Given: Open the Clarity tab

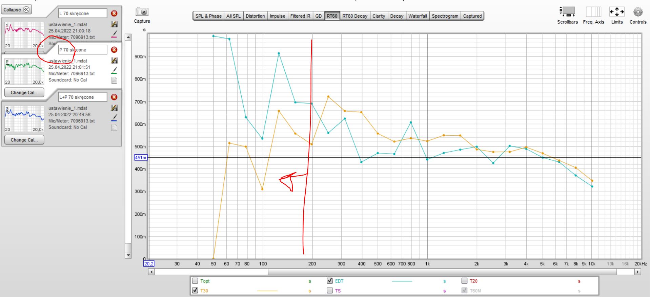Looking at the screenshot, I should (379, 16).
